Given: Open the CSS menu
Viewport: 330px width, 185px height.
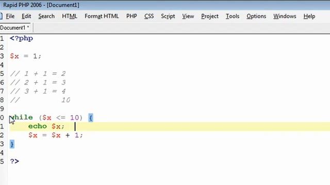Looking at the screenshot, I should point(149,16).
